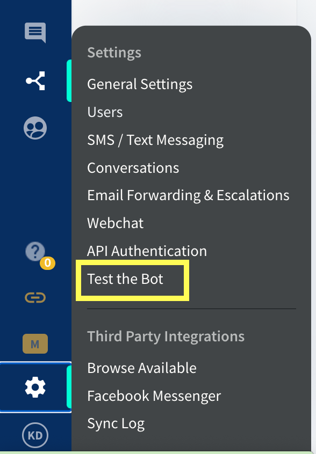Image resolution: width=316 pixels, height=454 pixels.
Task: Open Email Forwarding & Escalations
Action: tap(188, 195)
